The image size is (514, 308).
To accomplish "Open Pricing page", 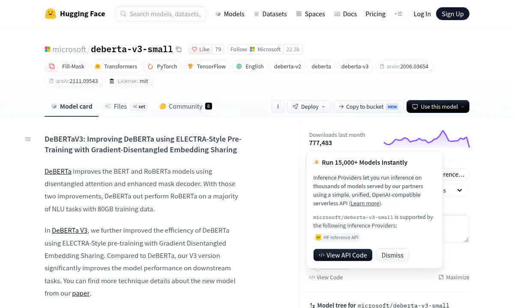I will [x=375, y=14].
